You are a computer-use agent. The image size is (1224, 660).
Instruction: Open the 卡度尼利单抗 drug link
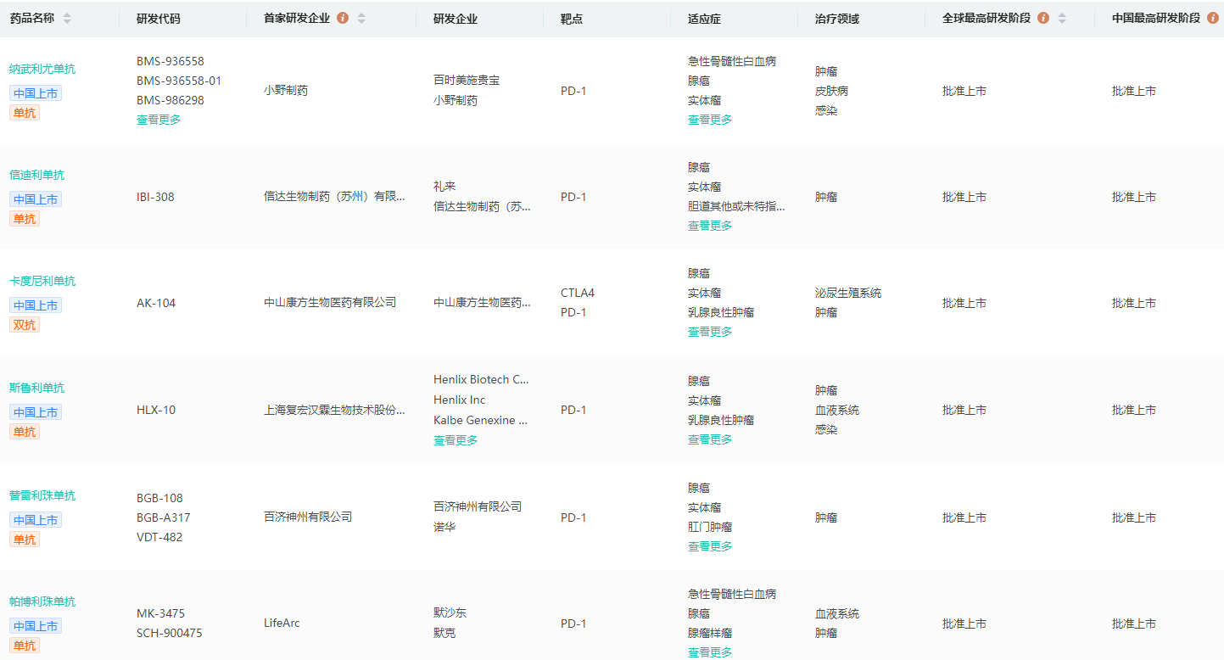click(x=42, y=281)
